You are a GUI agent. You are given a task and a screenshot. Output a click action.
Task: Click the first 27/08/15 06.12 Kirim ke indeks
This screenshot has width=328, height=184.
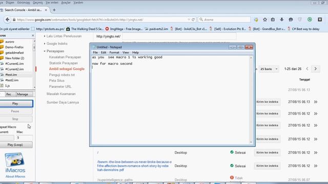point(268,113)
